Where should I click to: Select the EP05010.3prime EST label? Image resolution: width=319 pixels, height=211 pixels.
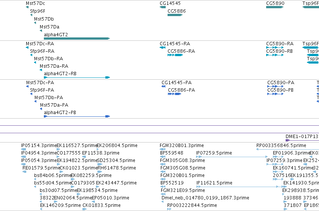(111, 198)
